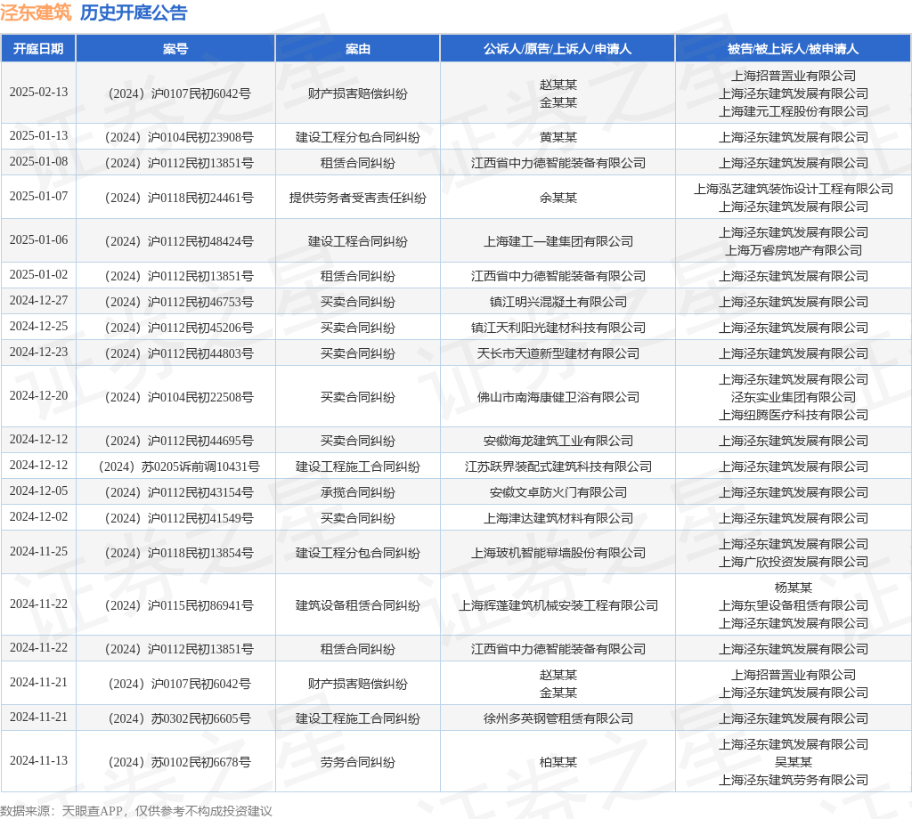Click defendant 杨某某

pyautogui.click(x=794, y=588)
